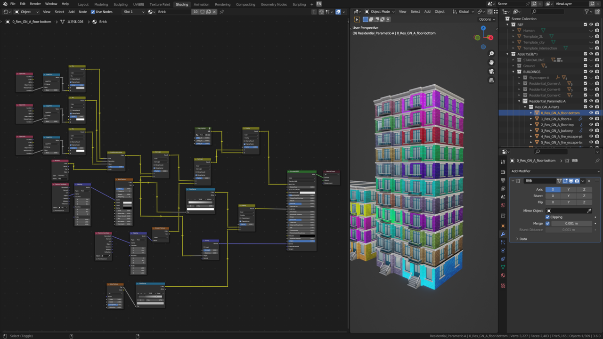
Task: Open the Slot 1 material slot dropdown
Action: pyautogui.click(x=134, y=12)
